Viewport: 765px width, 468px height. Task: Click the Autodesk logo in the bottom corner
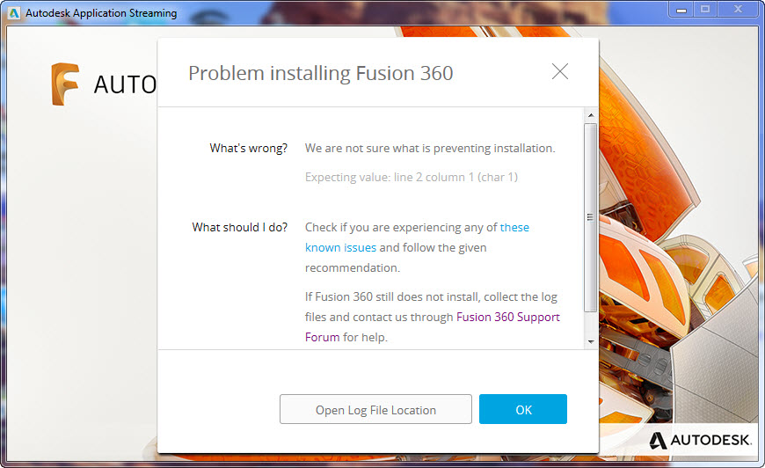(x=701, y=439)
